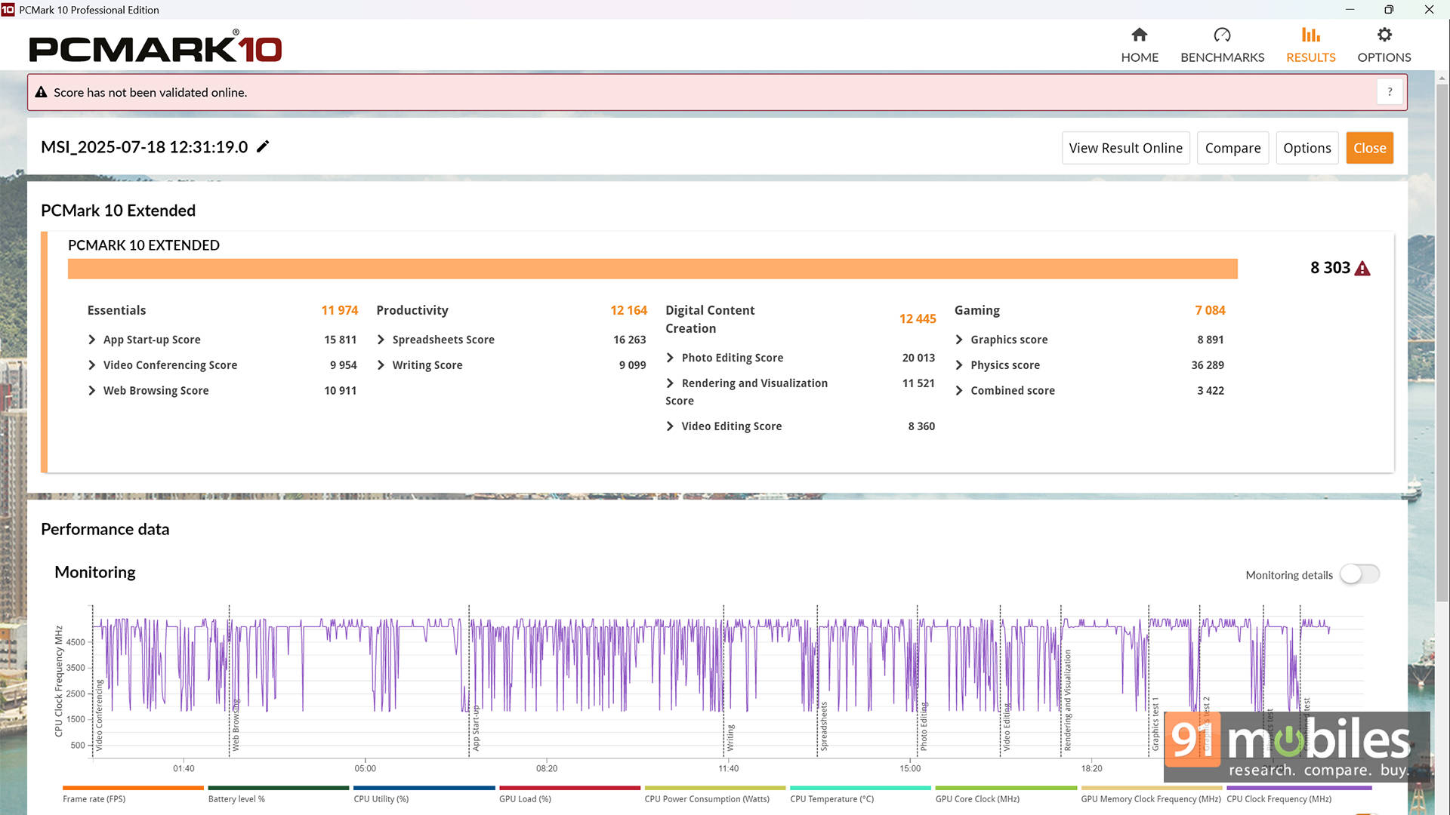Open the Results bar chart icon
Image resolution: width=1450 pixels, height=815 pixels.
tap(1310, 35)
